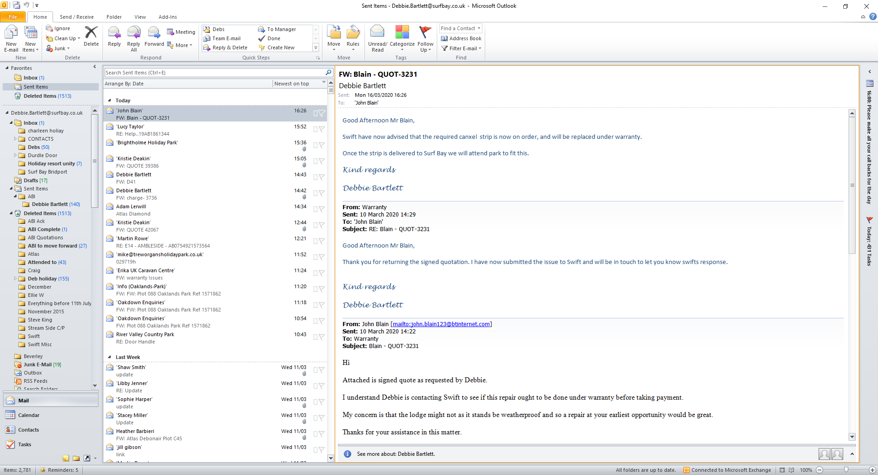Run the Create New quick step
Viewport: 878px width, 475px height.
[x=277, y=47]
